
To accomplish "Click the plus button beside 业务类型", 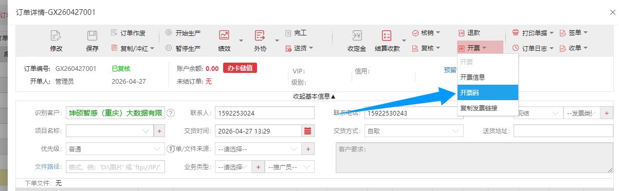I will click(x=258, y=167).
